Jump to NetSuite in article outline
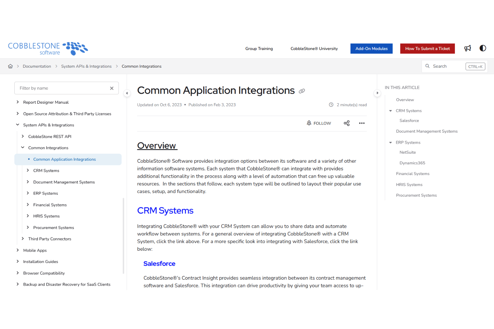Image resolution: width=494 pixels, height=329 pixels. coord(408,152)
